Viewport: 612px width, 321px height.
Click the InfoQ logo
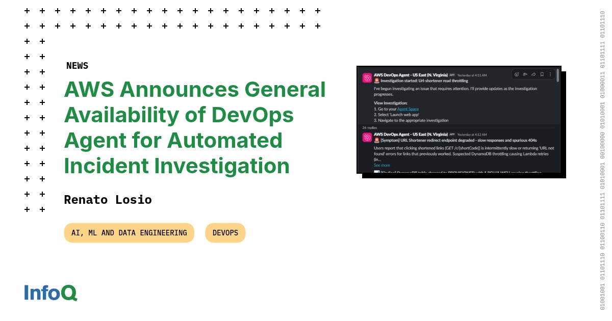click(x=50, y=292)
